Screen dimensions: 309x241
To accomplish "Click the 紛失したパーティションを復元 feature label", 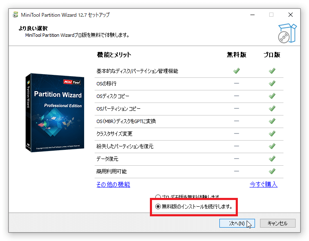I will [125, 146].
